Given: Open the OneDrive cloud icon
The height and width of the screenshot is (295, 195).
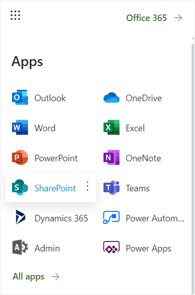Looking at the screenshot, I should [x=111, y=98].
